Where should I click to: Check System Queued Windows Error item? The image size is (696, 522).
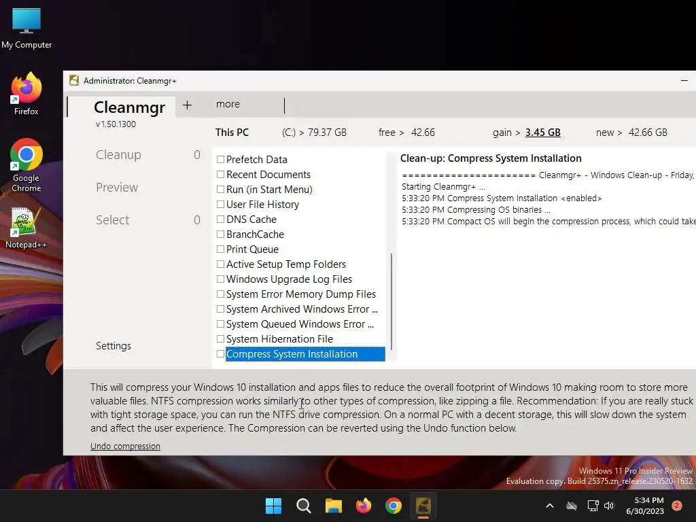point(220,324)
